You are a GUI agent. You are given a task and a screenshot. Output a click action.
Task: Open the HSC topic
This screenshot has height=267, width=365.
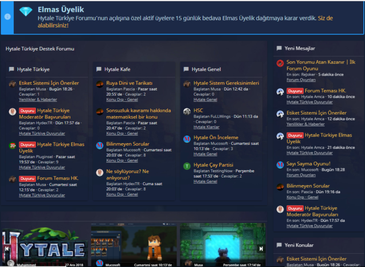tap(198, 111)
